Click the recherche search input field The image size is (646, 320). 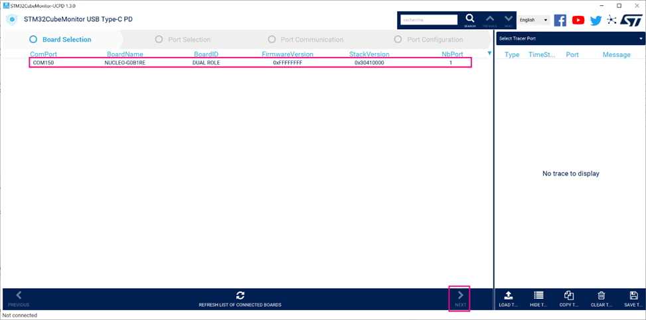(x=429, y=20)
